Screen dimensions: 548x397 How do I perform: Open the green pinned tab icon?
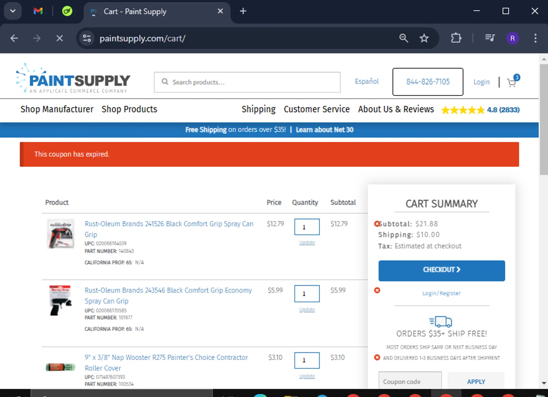pos(67,11)
